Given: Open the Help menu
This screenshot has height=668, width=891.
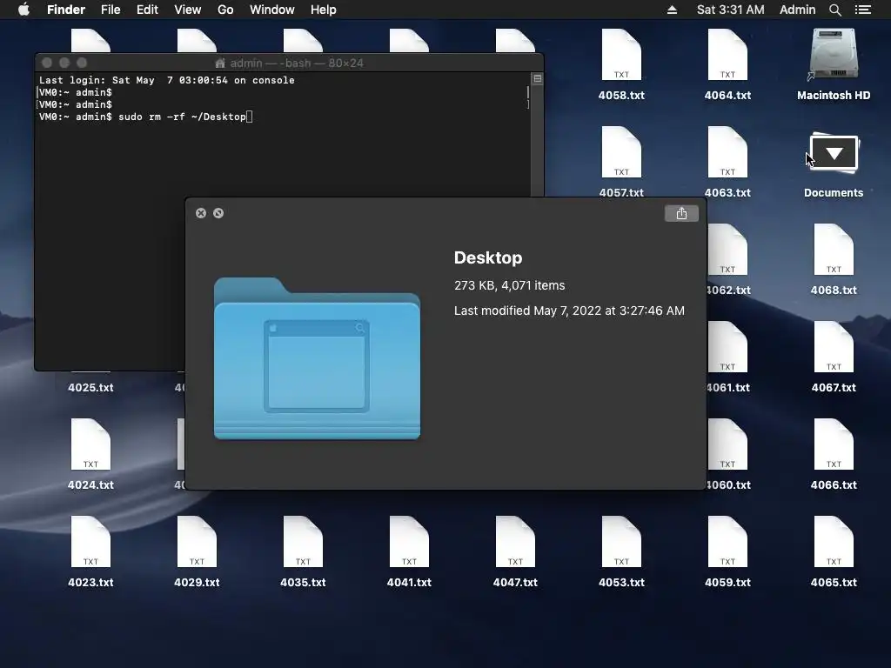Looking at the screenshot, I should (x=324, y=10).
